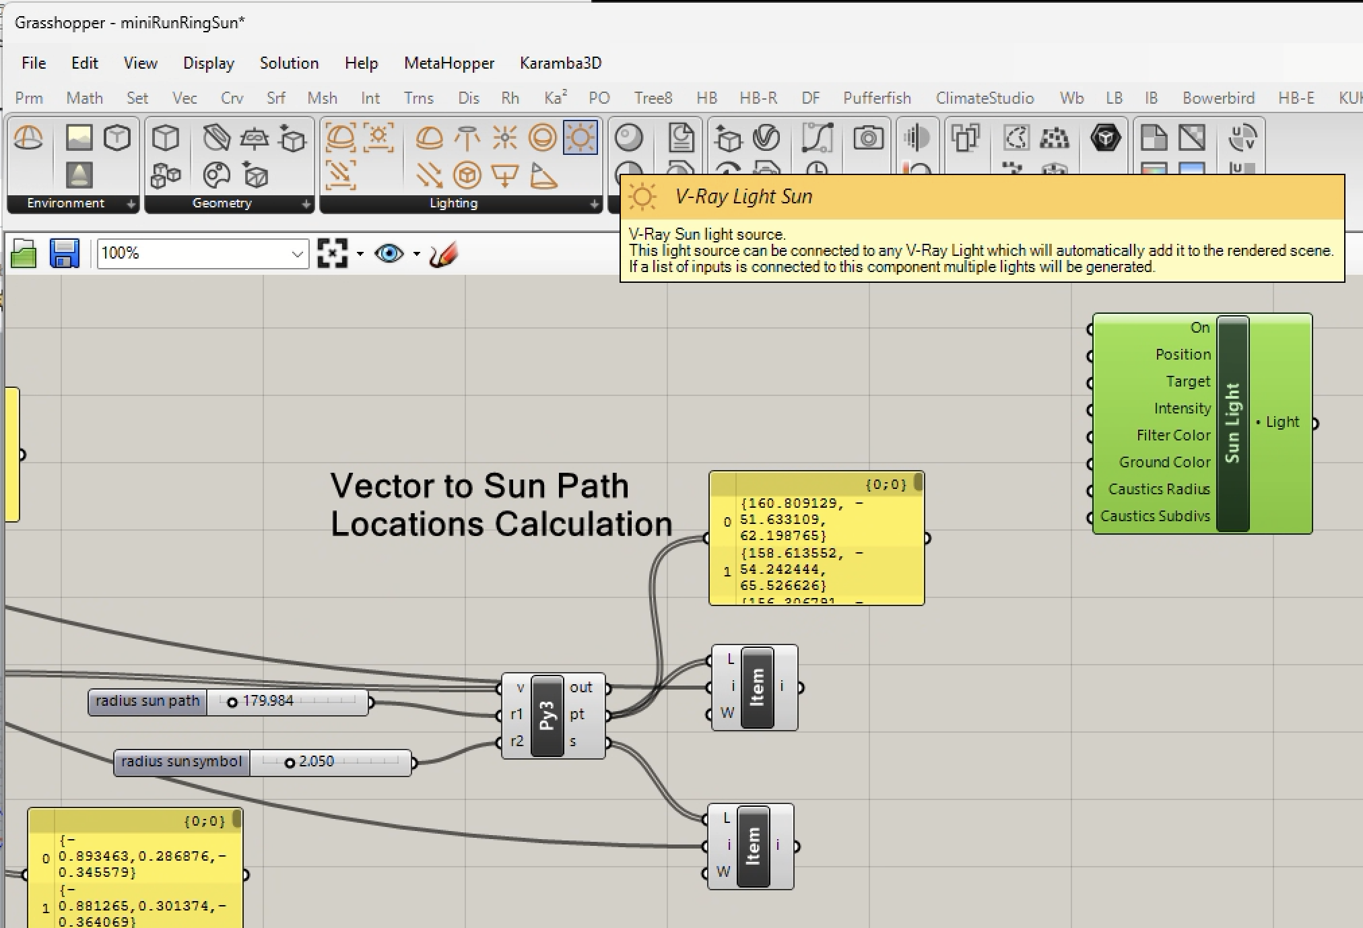
Task: Click the black hexagon cube icon
Action: click(x=1105, y=138)
